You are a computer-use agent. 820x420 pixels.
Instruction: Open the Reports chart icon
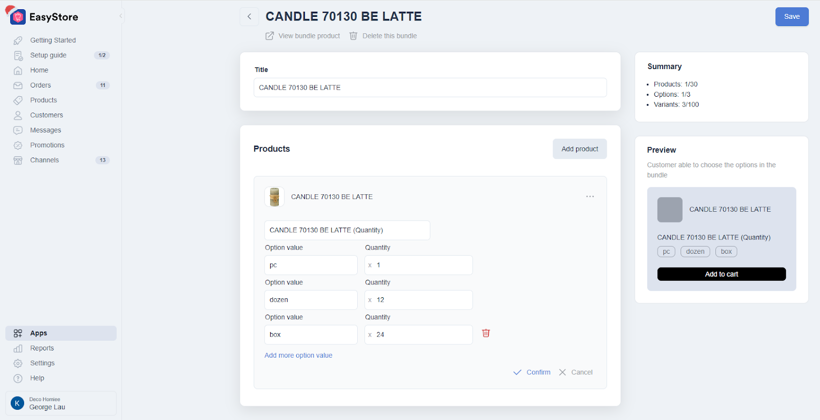coord(18,348)
